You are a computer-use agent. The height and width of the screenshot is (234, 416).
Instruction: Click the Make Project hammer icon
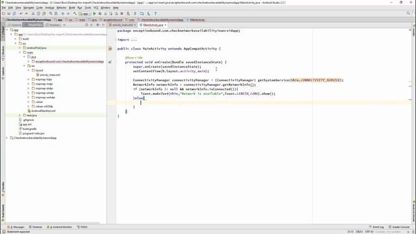point(75,14)
